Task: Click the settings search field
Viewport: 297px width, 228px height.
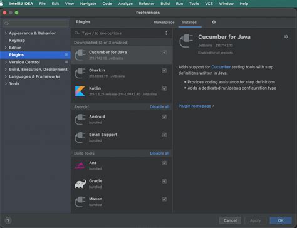Action: pyautogui.click(x=36, y=23)
